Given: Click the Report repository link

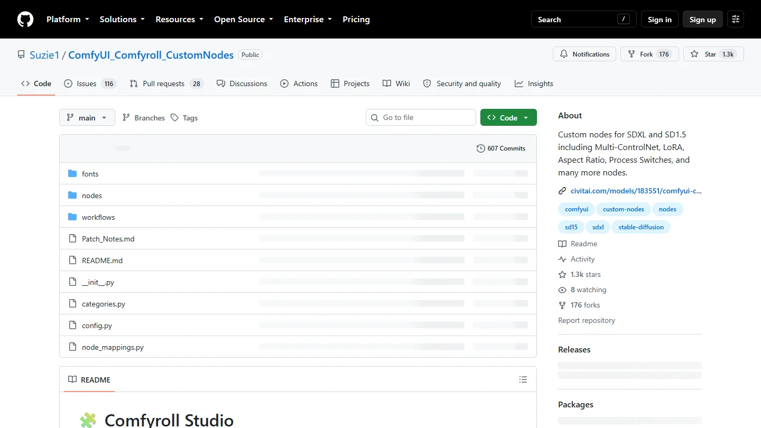Looking at the screenshot, I should pos(587,320).
